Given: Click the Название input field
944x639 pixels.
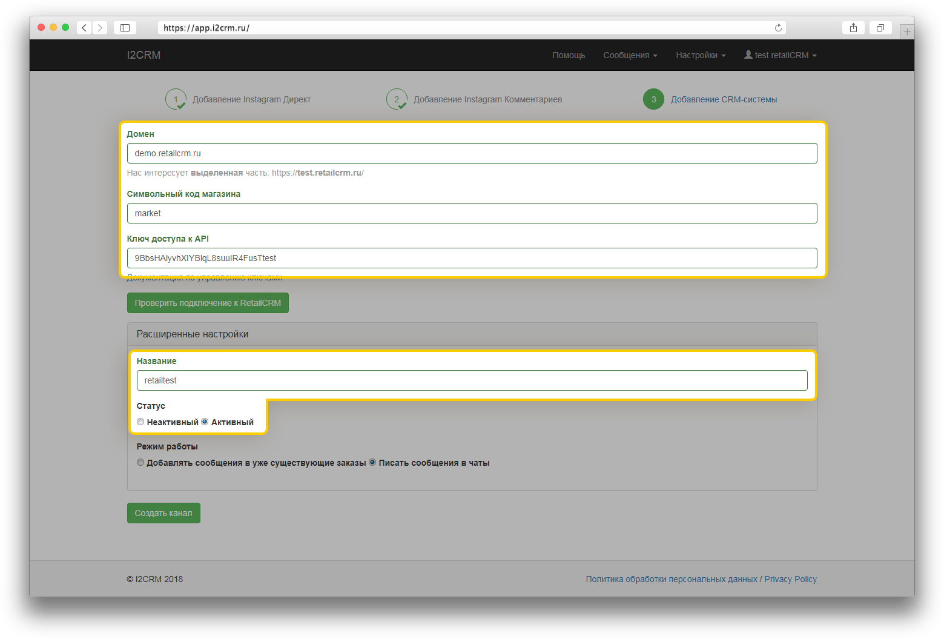Looking at the screenshot, I should click(x=472, y=380).
